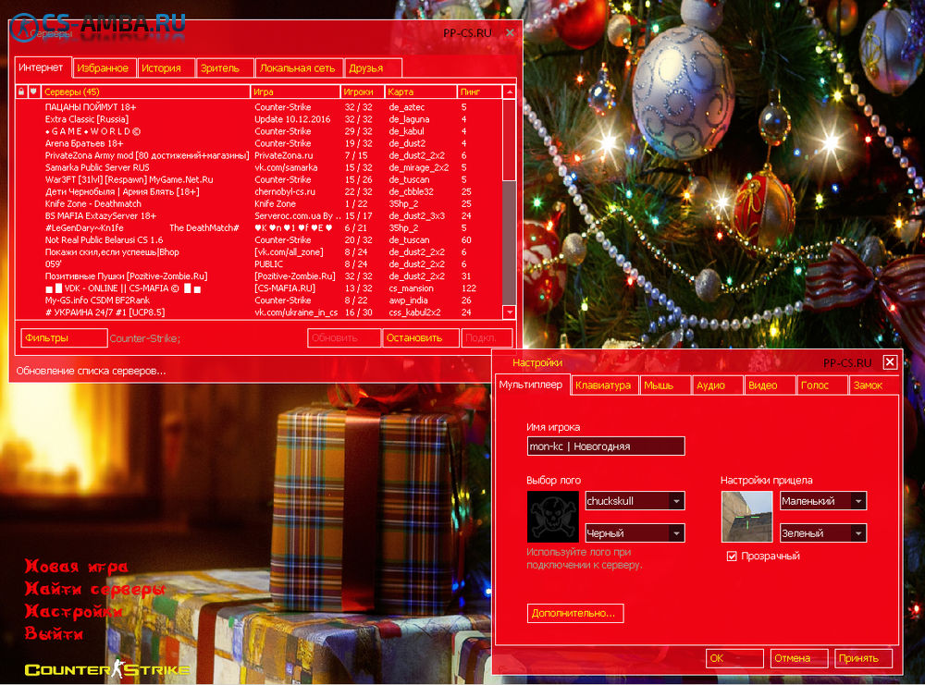Image resolution: width=925 pixels, height=685 pixels.
Task: Select the ПАЦАНЫ ПОЙМУТ 18+ server row
Action: coord(259,107)
